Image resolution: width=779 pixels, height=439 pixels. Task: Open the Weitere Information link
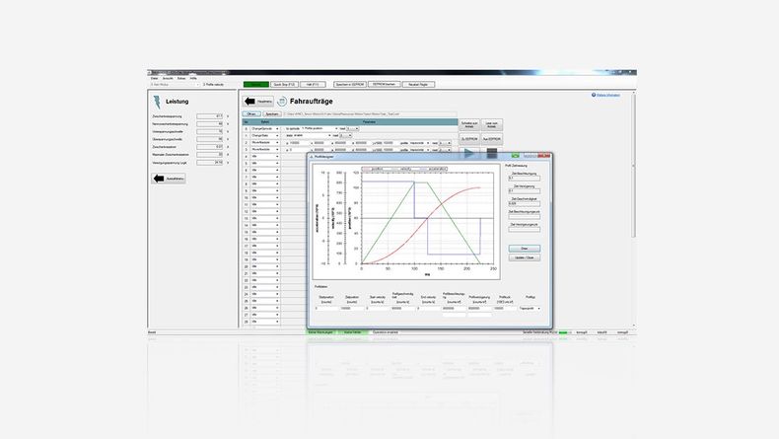tap(608, 94)
